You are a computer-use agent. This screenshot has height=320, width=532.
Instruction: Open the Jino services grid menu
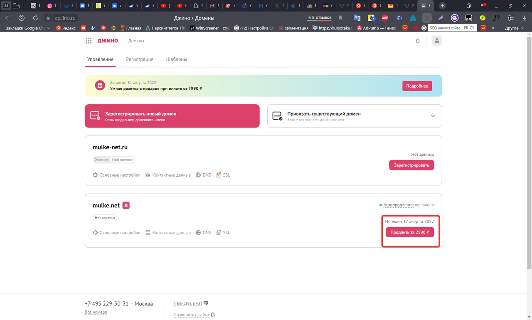(89, 41)
